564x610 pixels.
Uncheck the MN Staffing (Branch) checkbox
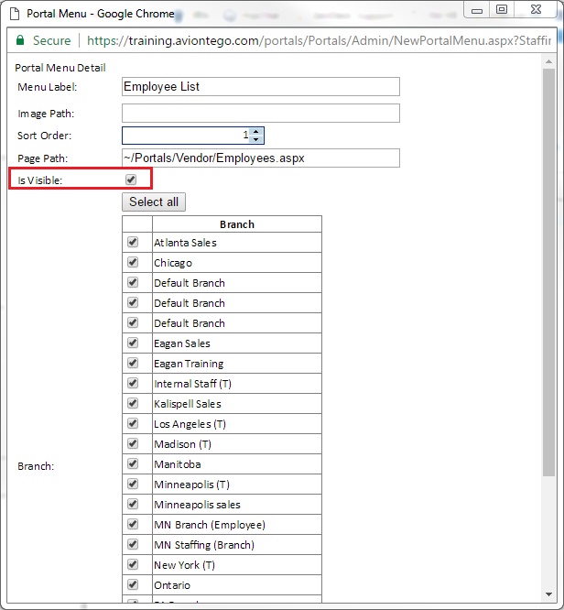pos(133,544)
